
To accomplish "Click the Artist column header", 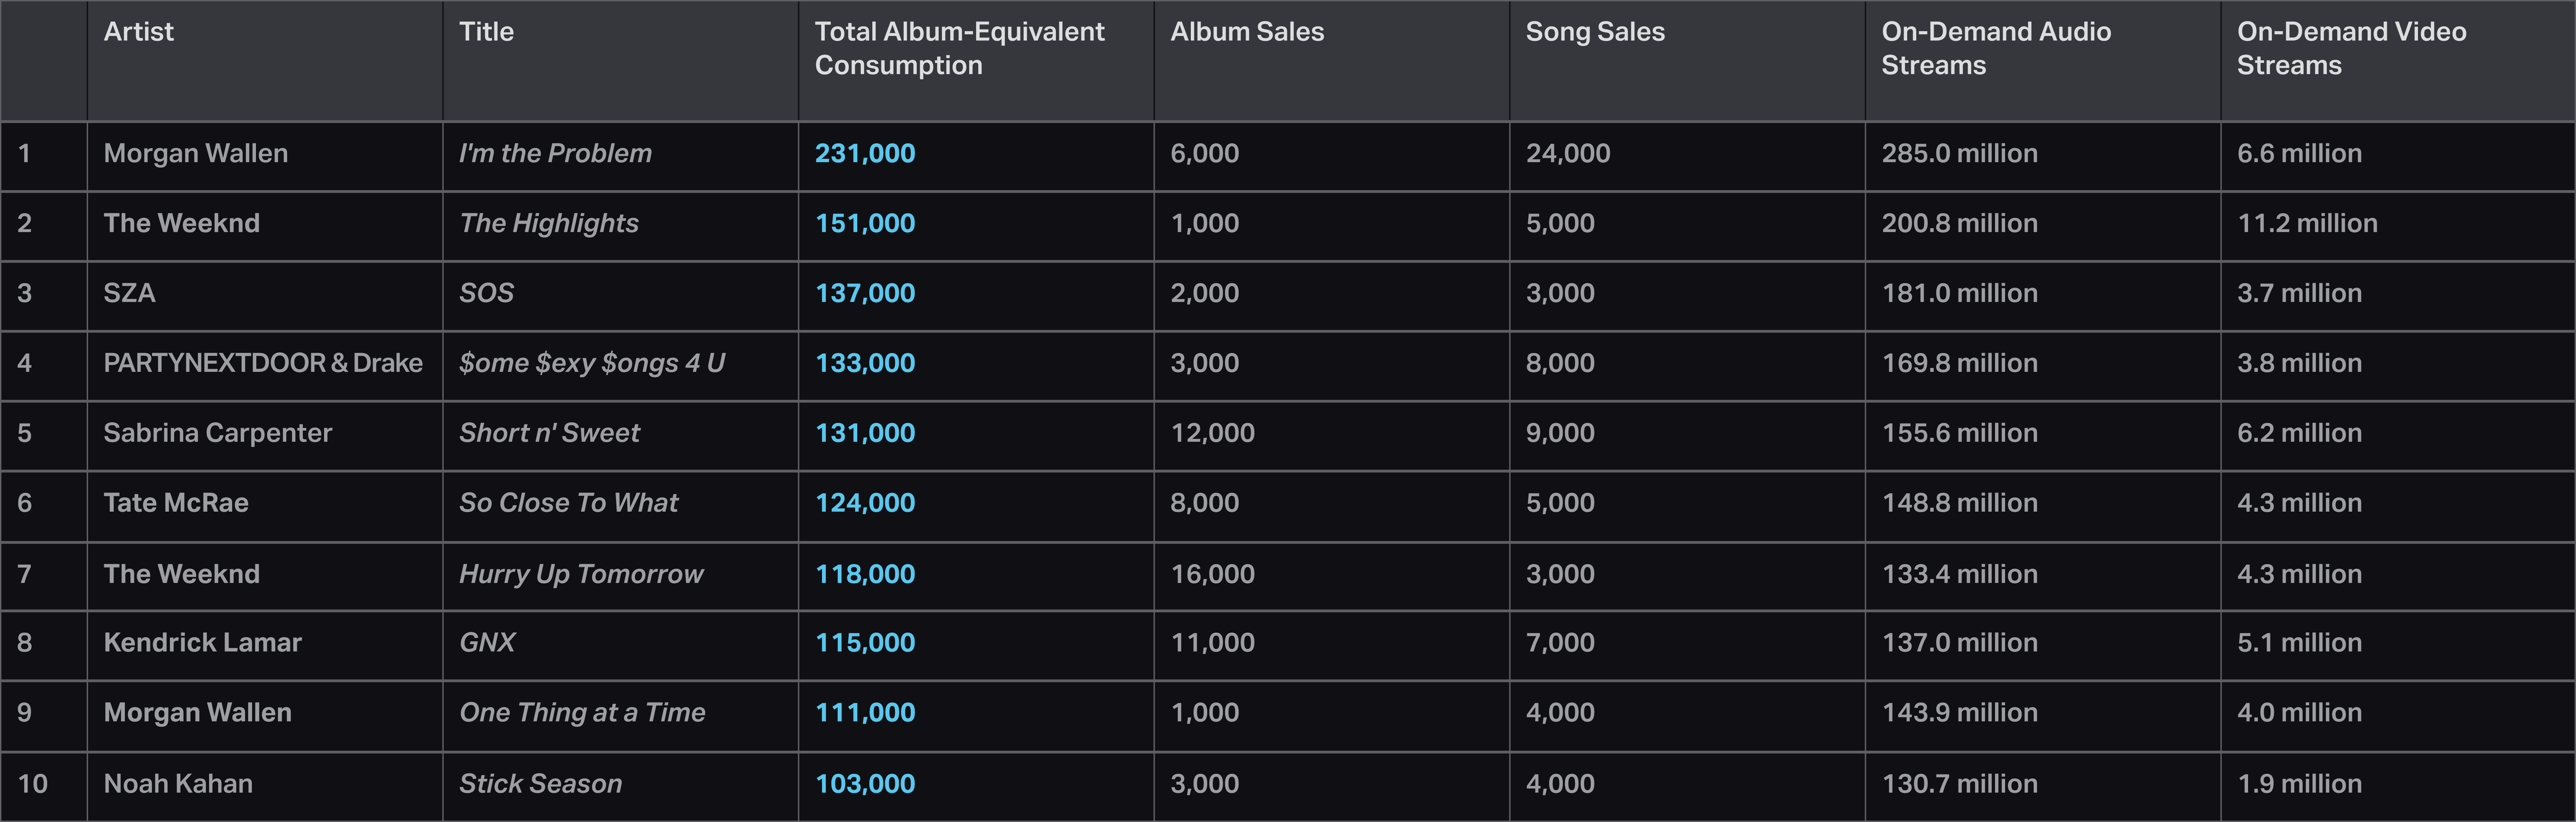I will coord(139,32).
